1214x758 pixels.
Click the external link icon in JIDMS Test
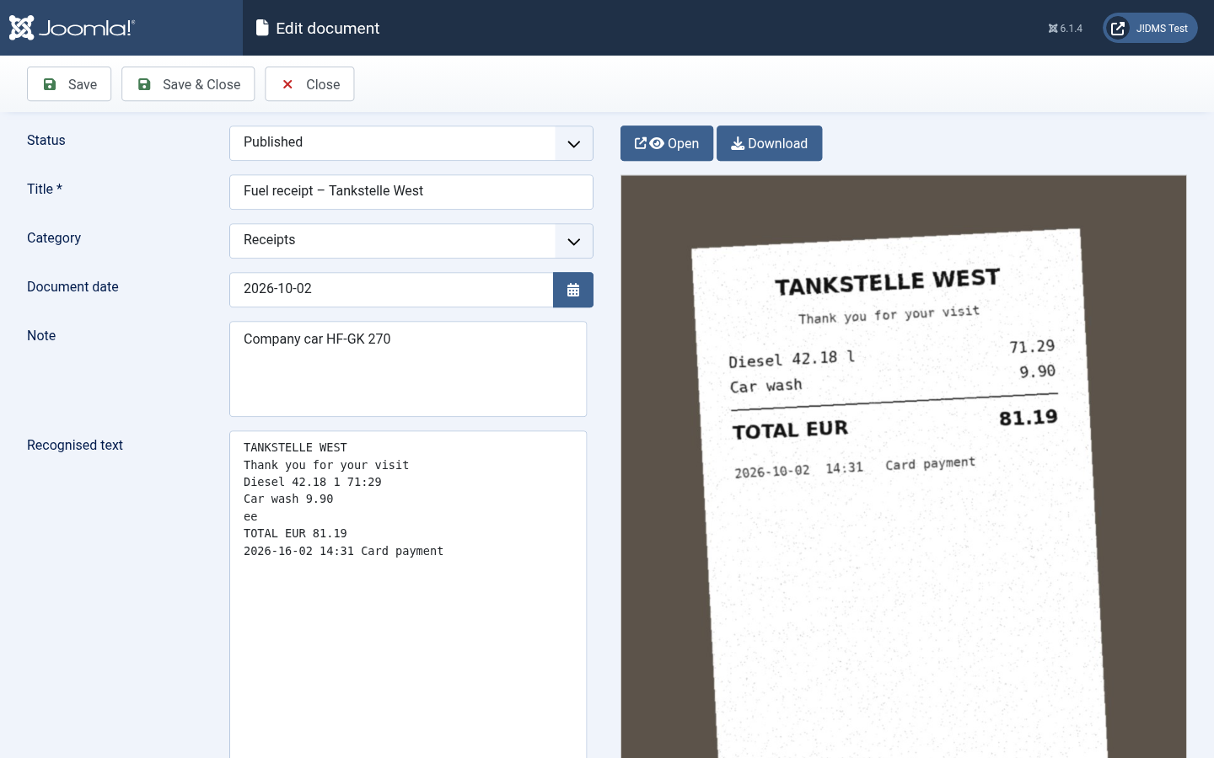(1118, 29)
